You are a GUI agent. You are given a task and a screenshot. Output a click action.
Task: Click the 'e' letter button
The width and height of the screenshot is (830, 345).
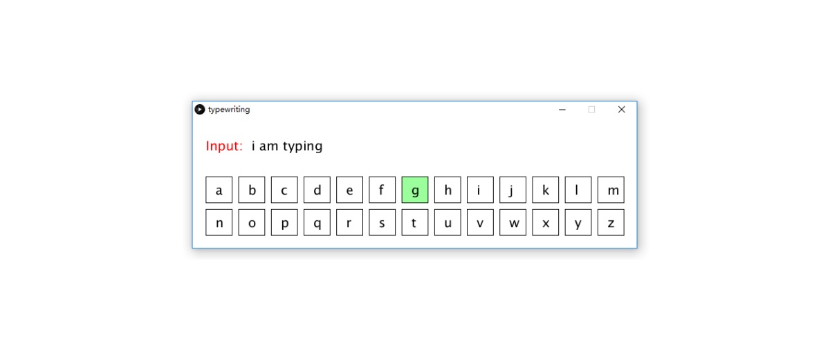(349, 190)
